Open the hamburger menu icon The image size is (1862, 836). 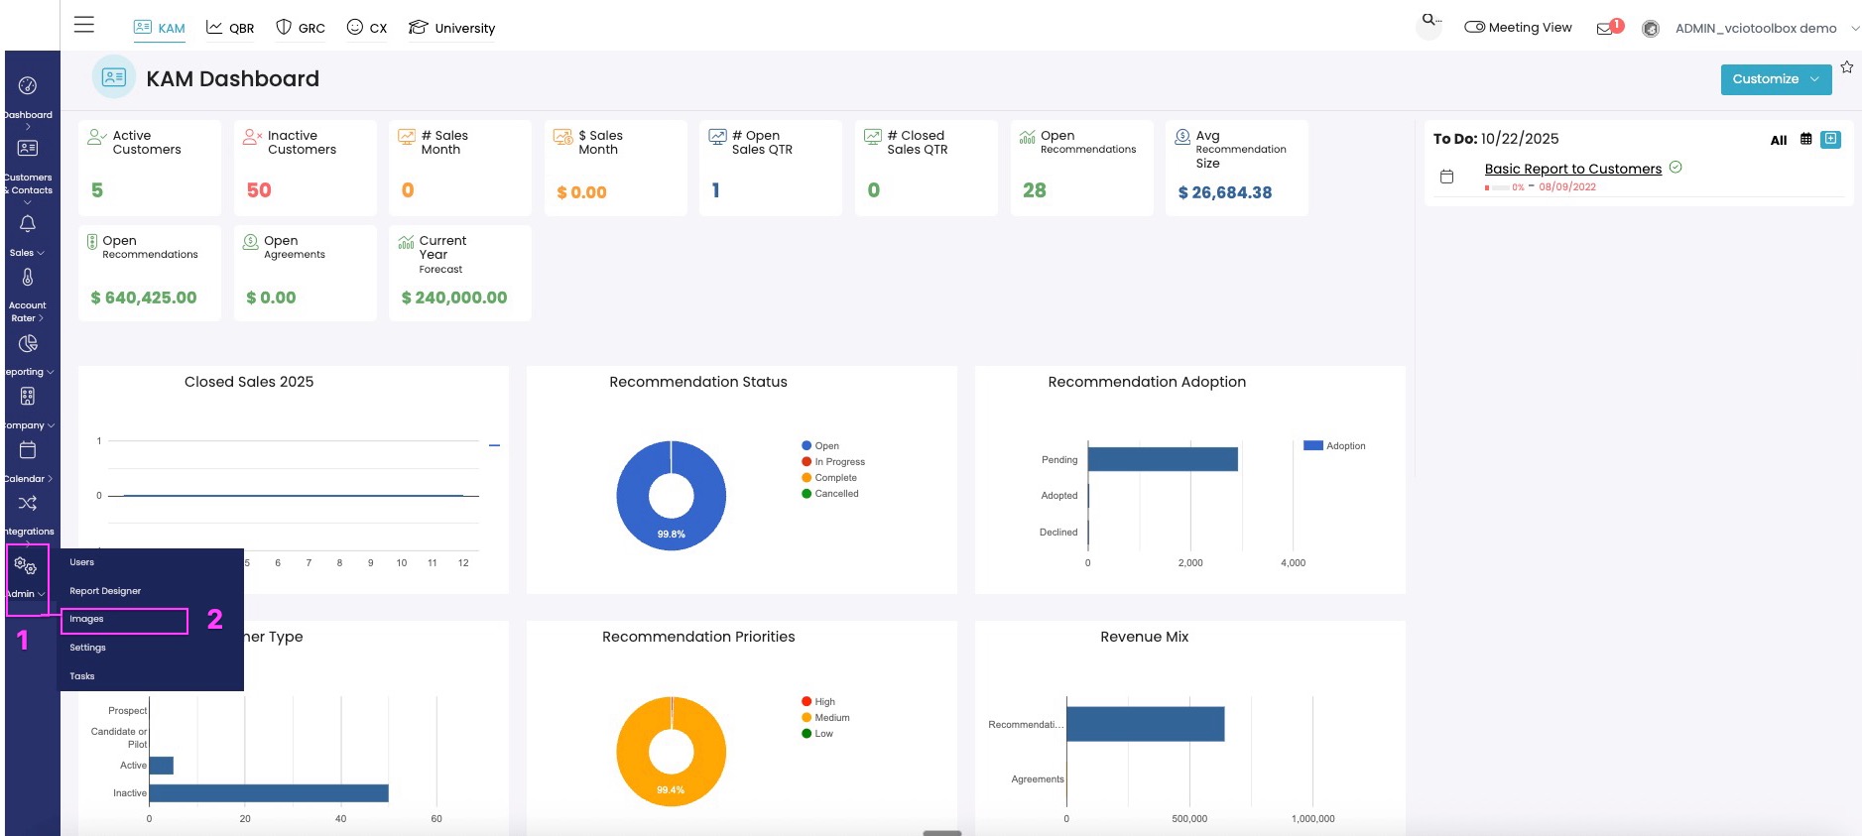84,25
